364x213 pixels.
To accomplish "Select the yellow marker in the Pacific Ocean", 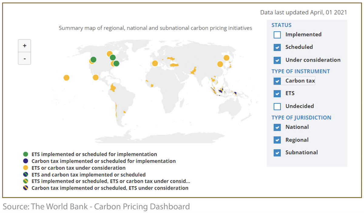I will point(66,78).
